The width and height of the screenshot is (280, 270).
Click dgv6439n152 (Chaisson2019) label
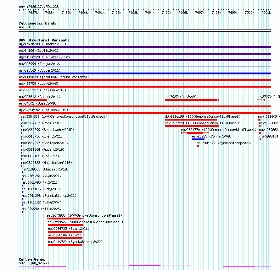pos(43,110)
